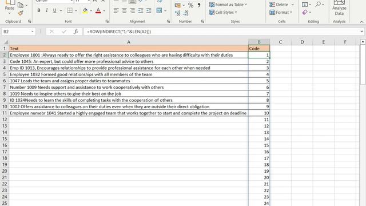Select the Code header cell B1
Screen dimensions: 366x206
[x=259, y=49]
